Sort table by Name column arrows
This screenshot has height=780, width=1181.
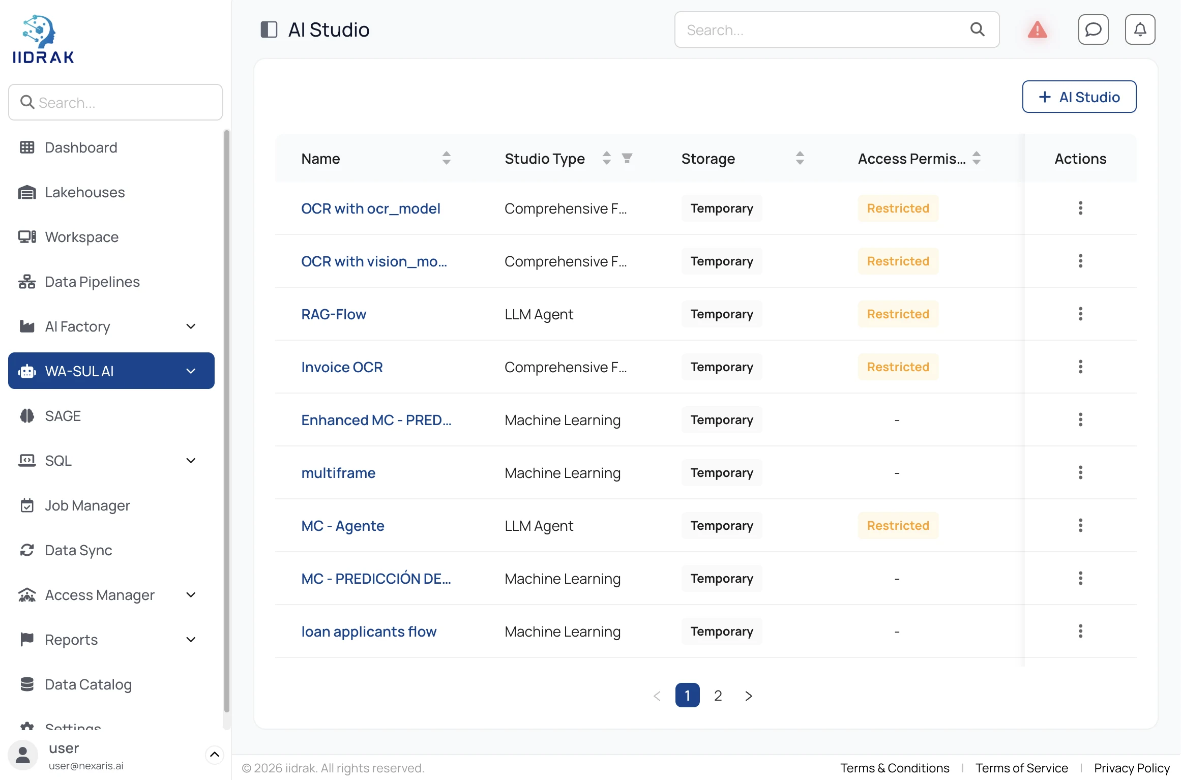pyautogui.click(x=446, y=158)
